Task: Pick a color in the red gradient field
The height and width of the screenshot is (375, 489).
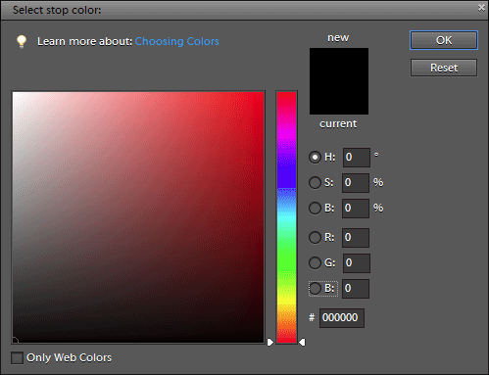Action: (138, 217)
